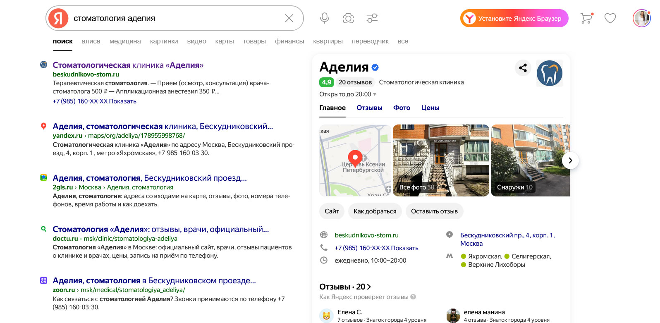Click the Yandex logo in search box
This screenshot has width=660, height=323.
pos(58,18)
